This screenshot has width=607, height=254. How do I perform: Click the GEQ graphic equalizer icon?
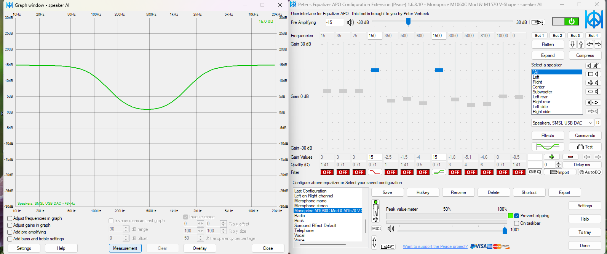click(535, 172)
